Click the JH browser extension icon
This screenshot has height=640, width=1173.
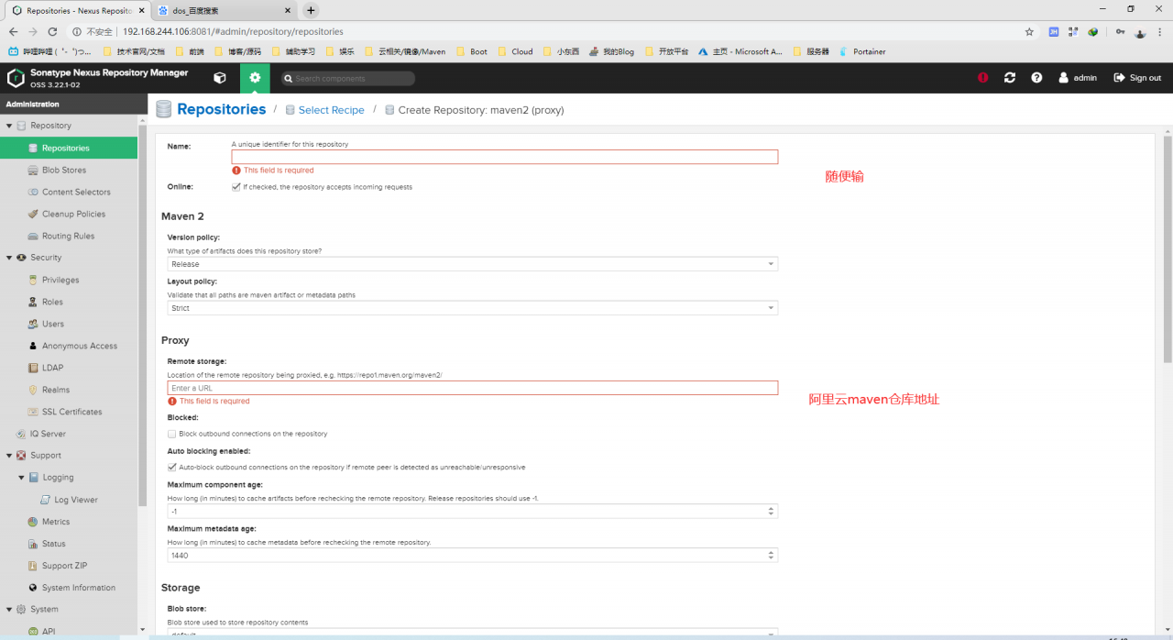1054,31
